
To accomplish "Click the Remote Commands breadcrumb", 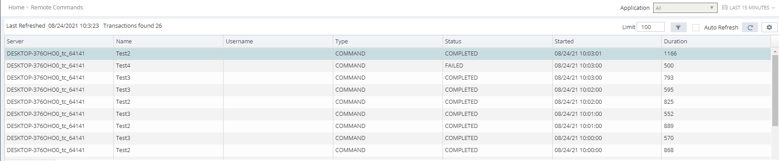I will click(57, 8).
